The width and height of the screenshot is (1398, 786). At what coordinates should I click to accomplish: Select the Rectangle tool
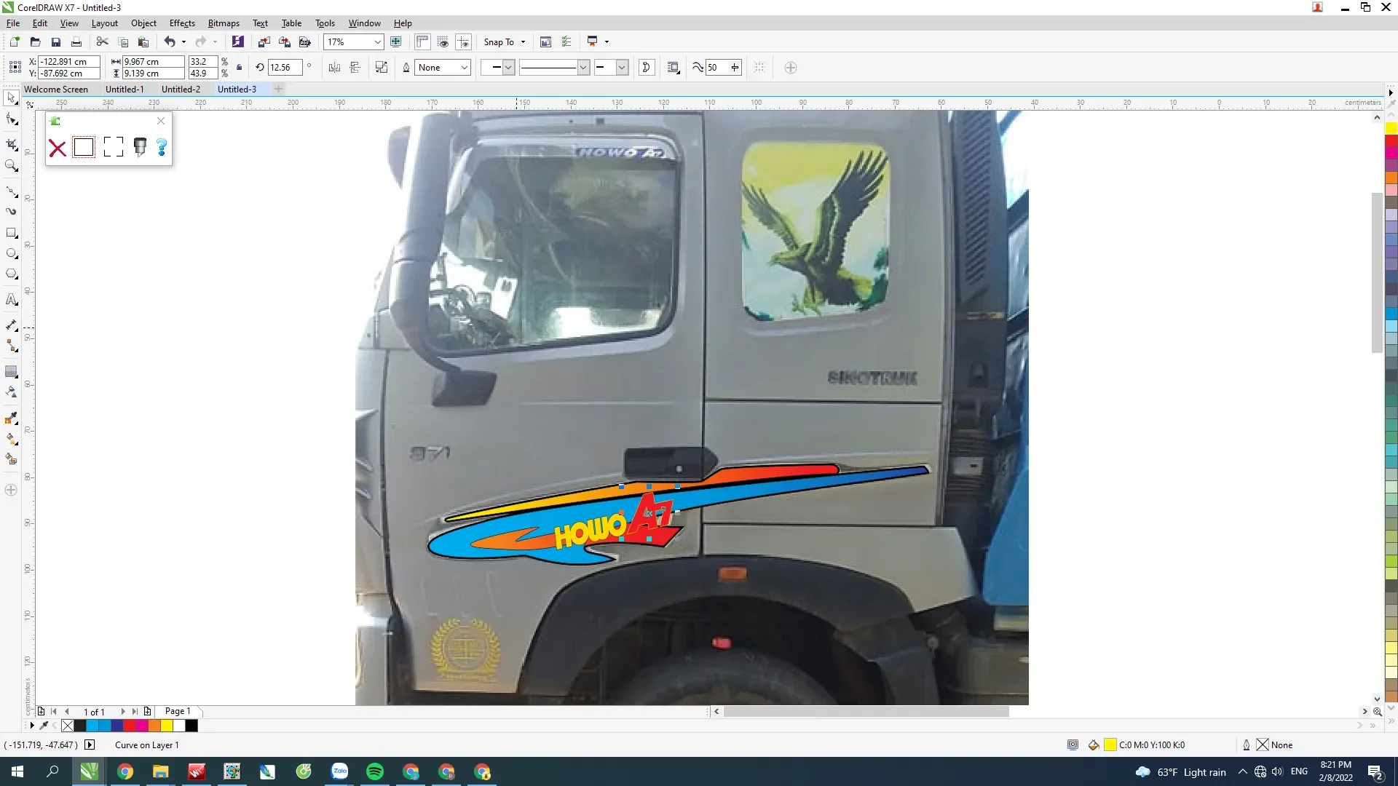[12, 233]
